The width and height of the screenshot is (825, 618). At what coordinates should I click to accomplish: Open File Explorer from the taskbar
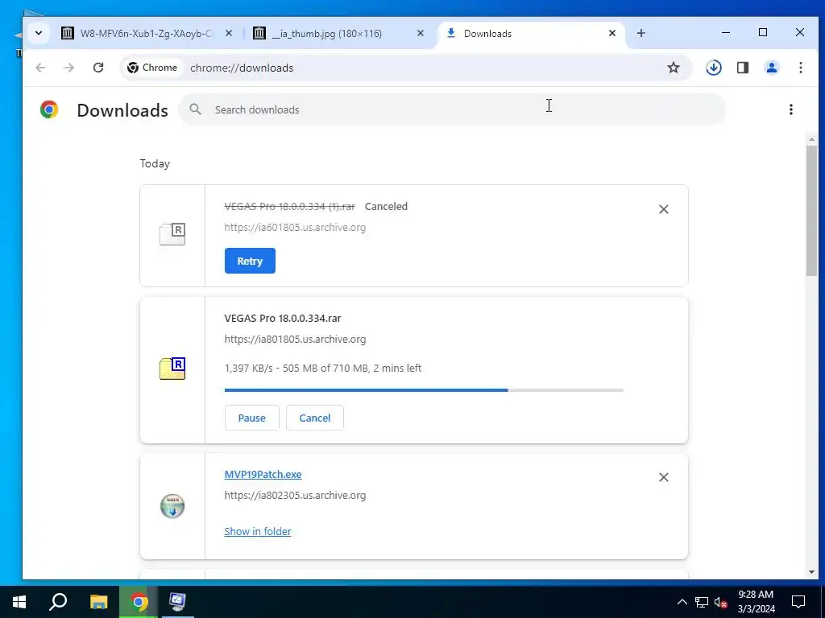pyautogui.click(x=98, y=602)
